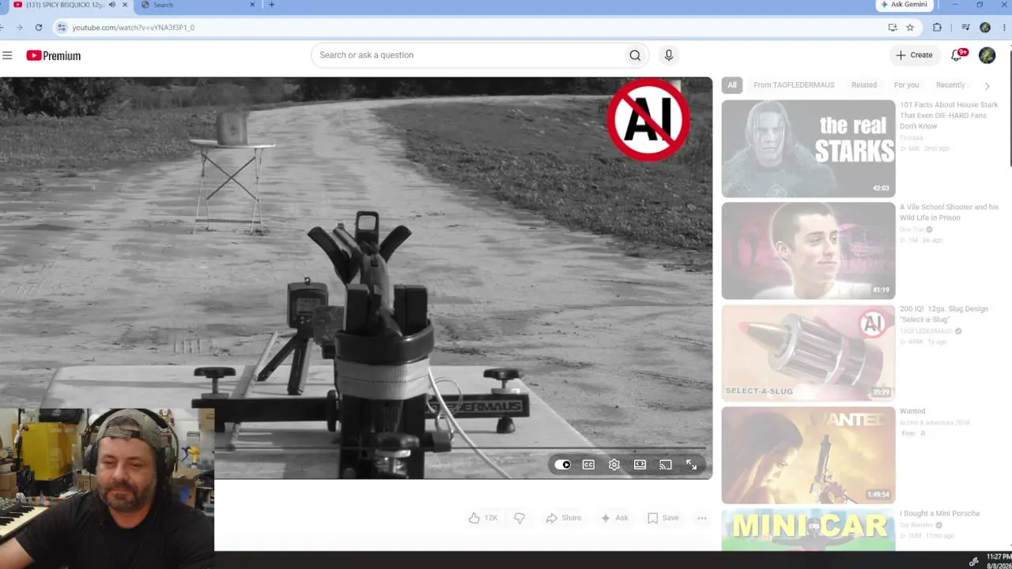This screenshot has height=569, width=1012.
Task: Open A Vile School Shooter video title
Action: (x=949, y=212)
